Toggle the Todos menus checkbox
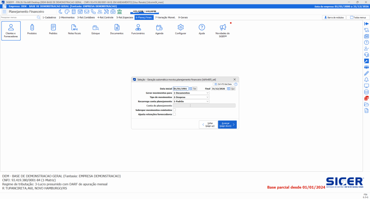The height and width of the screenshot is (199, 370). coord(352,17)
